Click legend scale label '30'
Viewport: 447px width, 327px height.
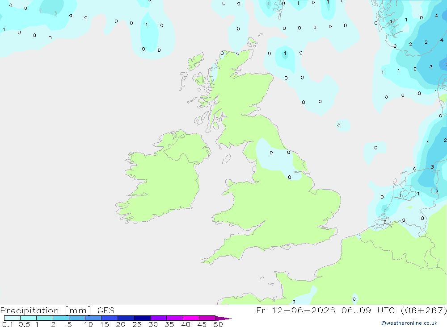point(153,324)
